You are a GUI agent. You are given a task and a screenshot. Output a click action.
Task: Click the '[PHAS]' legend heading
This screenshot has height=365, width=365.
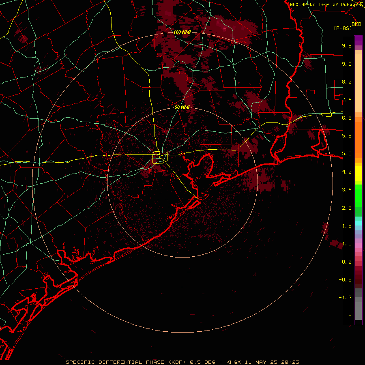[343, 28]
